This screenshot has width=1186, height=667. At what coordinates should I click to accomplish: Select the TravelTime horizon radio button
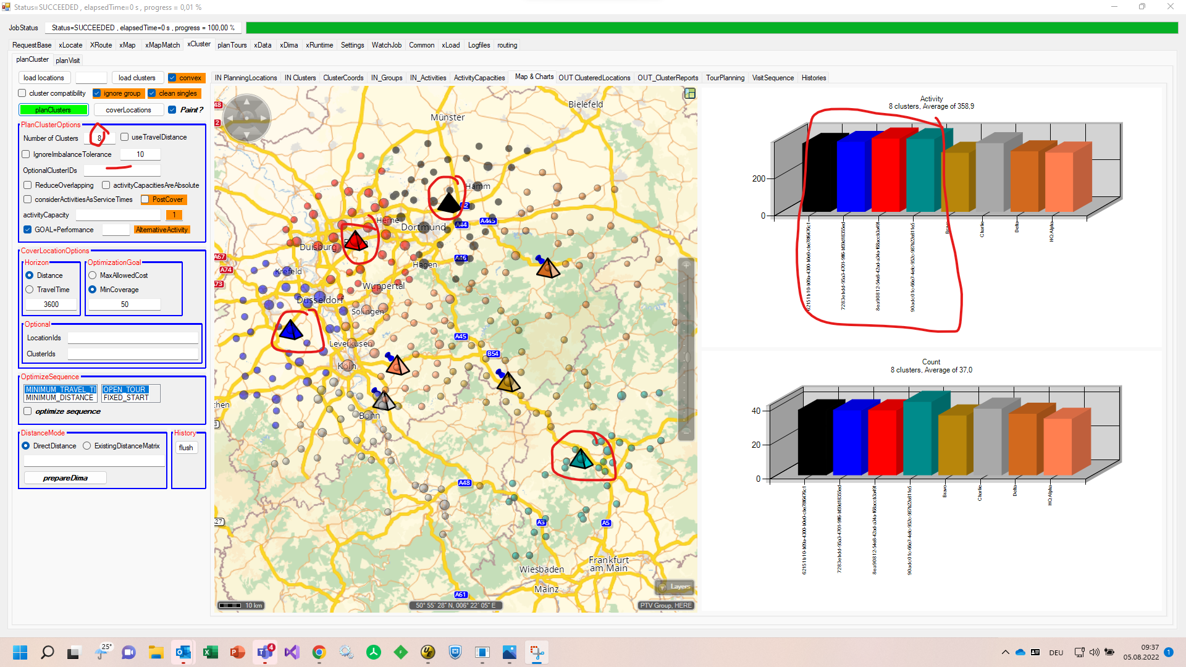pyautogui.click(x=30, y=290)
